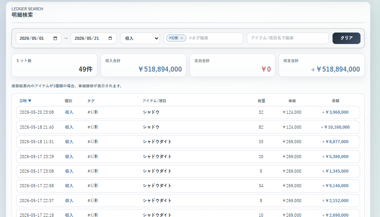
Task: Click シャドウダイト item in 2026-05-18 11:31 row
Action: 157,142
